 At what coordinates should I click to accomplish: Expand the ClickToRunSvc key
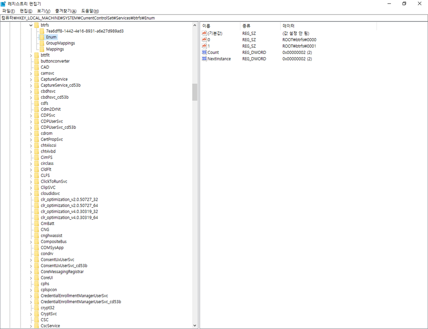(31, 181)
